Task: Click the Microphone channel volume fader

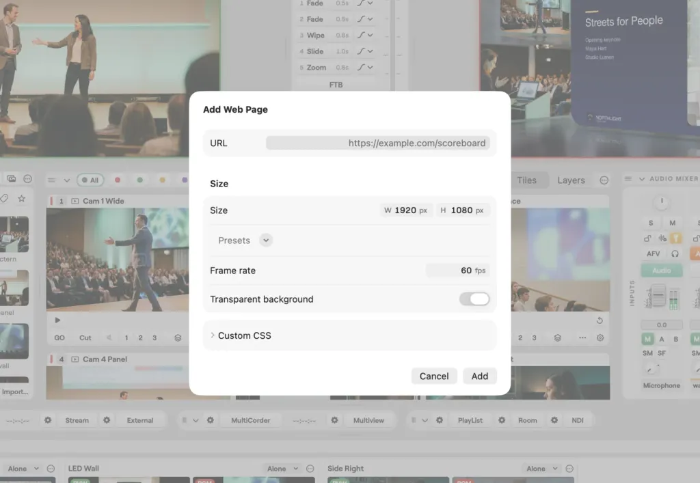Action: pos(658,295)
